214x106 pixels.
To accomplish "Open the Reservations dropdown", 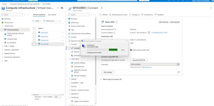I will (50, 21).
